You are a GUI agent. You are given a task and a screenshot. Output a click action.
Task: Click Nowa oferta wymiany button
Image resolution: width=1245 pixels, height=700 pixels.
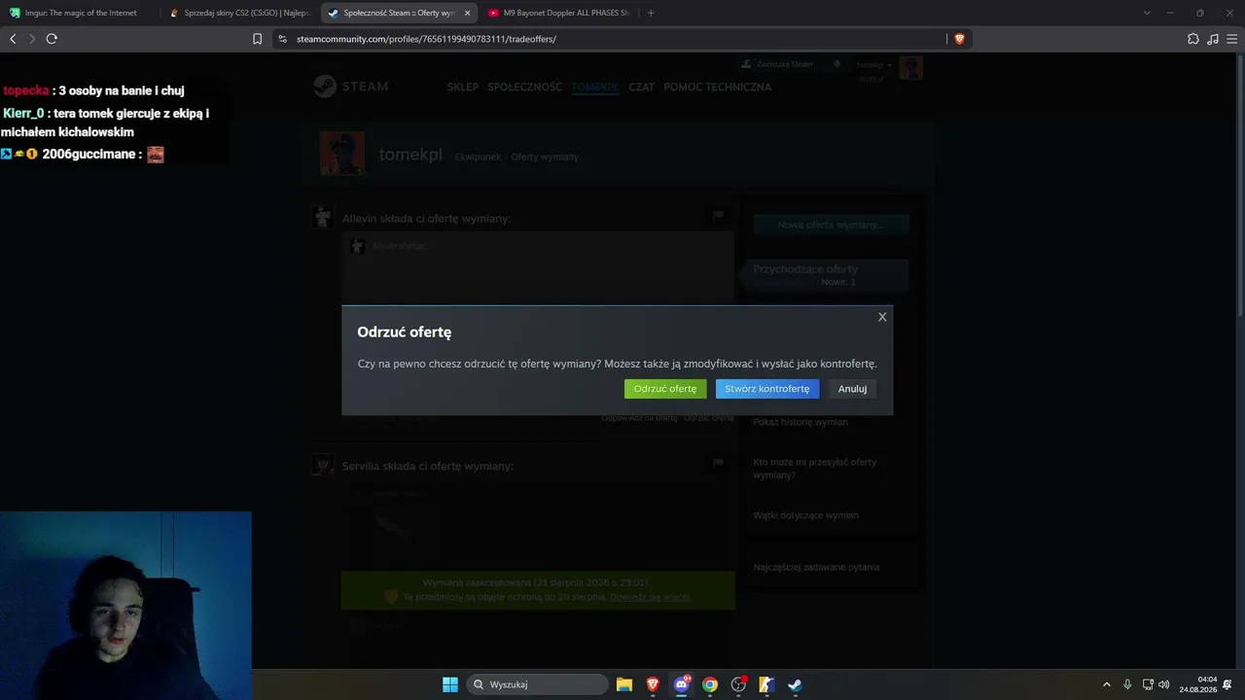(x=832, y=225)
